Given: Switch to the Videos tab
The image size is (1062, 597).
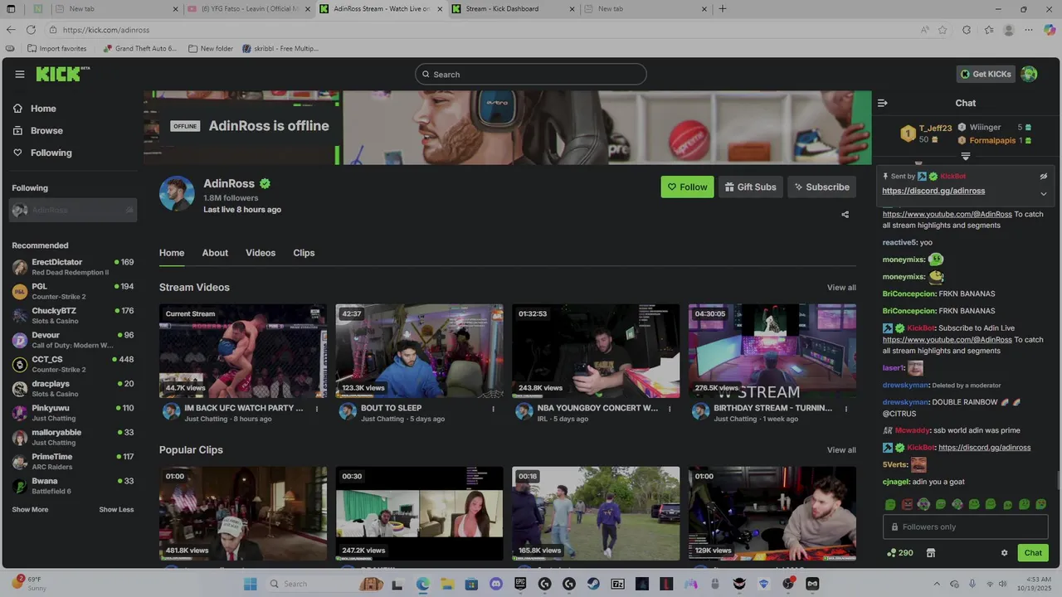Looking at the screenshot, I should [x=261, y=253].
